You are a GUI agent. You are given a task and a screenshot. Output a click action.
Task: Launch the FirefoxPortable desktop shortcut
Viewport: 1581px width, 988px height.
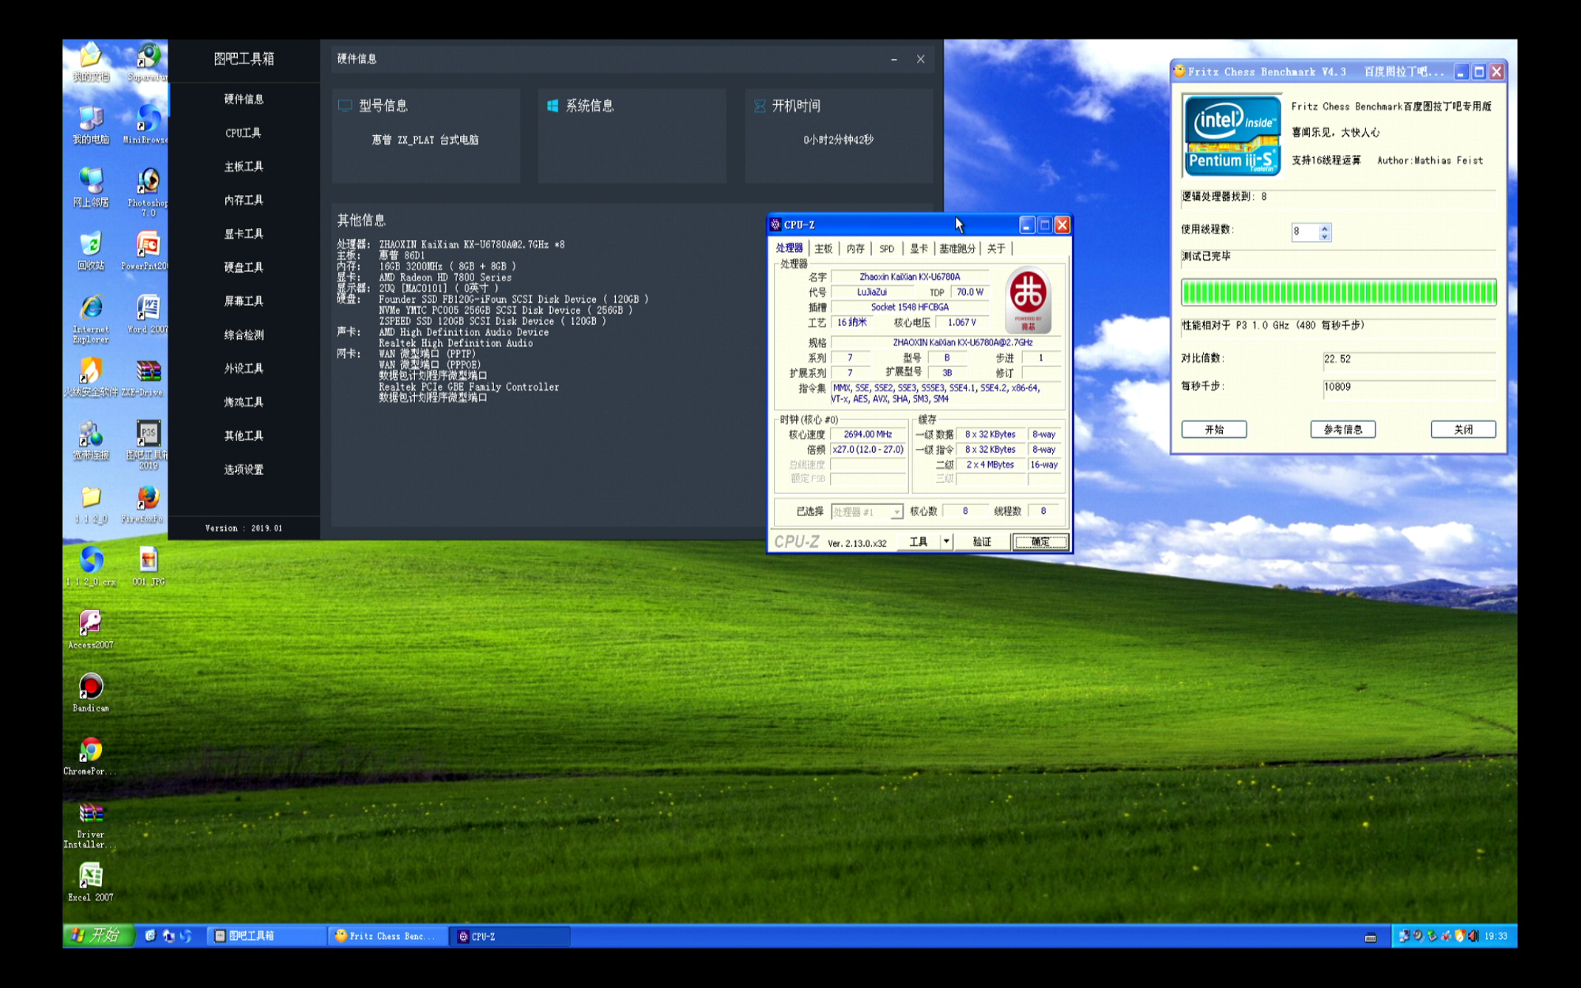(146, 503)
